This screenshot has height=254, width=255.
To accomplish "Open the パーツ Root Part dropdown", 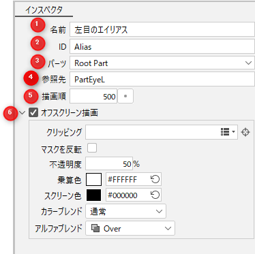I will click(162, 63).
